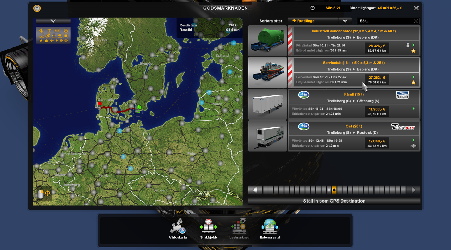The image size is (451, 250).
Task: Toggle the oversize special transport filter
Action: (66, 36)
